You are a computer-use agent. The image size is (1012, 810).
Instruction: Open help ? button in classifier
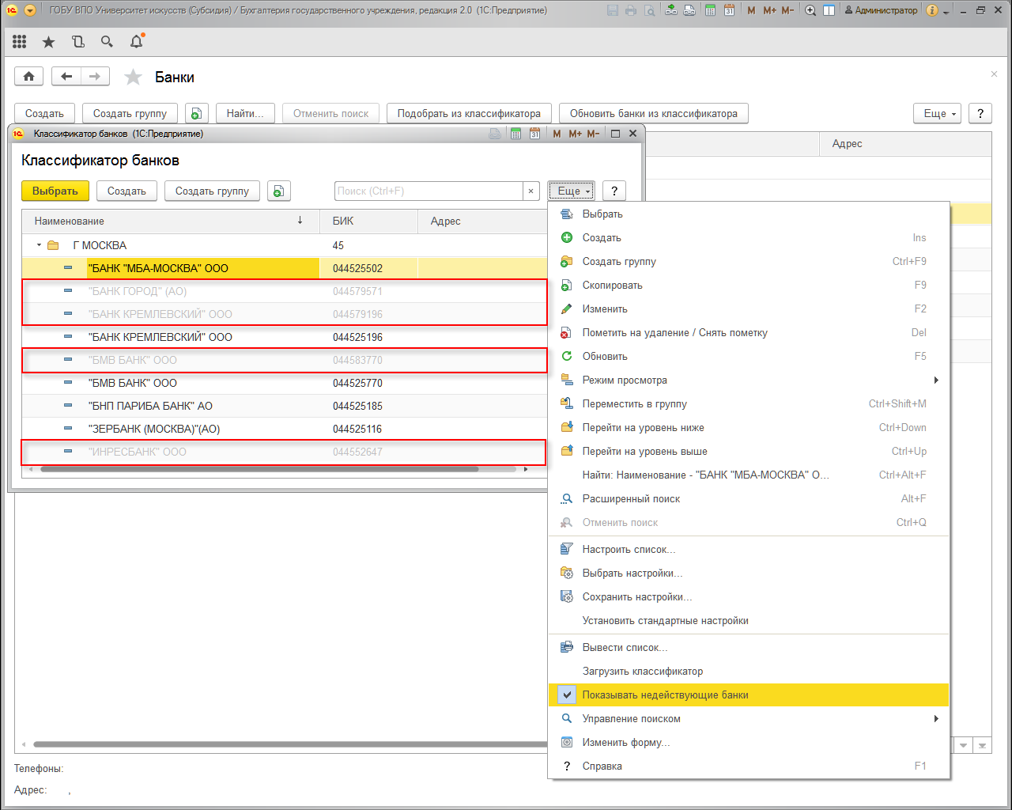(614, 191)
